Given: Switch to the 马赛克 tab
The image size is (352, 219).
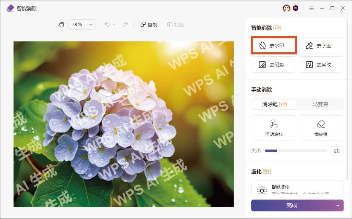Looking at the screenshot, I should 320,104.
